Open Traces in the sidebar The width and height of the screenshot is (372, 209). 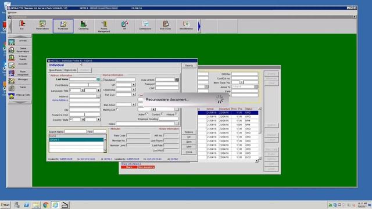(20, 88)
